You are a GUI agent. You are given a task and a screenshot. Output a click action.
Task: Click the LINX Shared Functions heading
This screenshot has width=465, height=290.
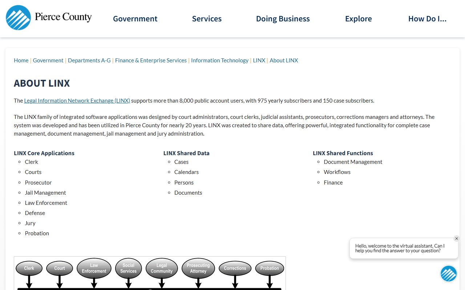[343, 153]
